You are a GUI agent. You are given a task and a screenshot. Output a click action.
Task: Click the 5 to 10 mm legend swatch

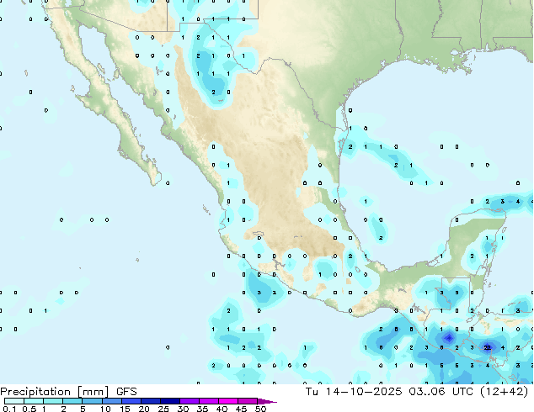92,401
